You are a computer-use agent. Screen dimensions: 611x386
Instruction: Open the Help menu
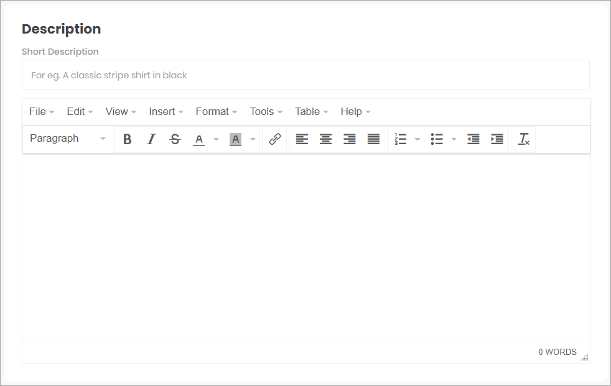coord(355,112)
